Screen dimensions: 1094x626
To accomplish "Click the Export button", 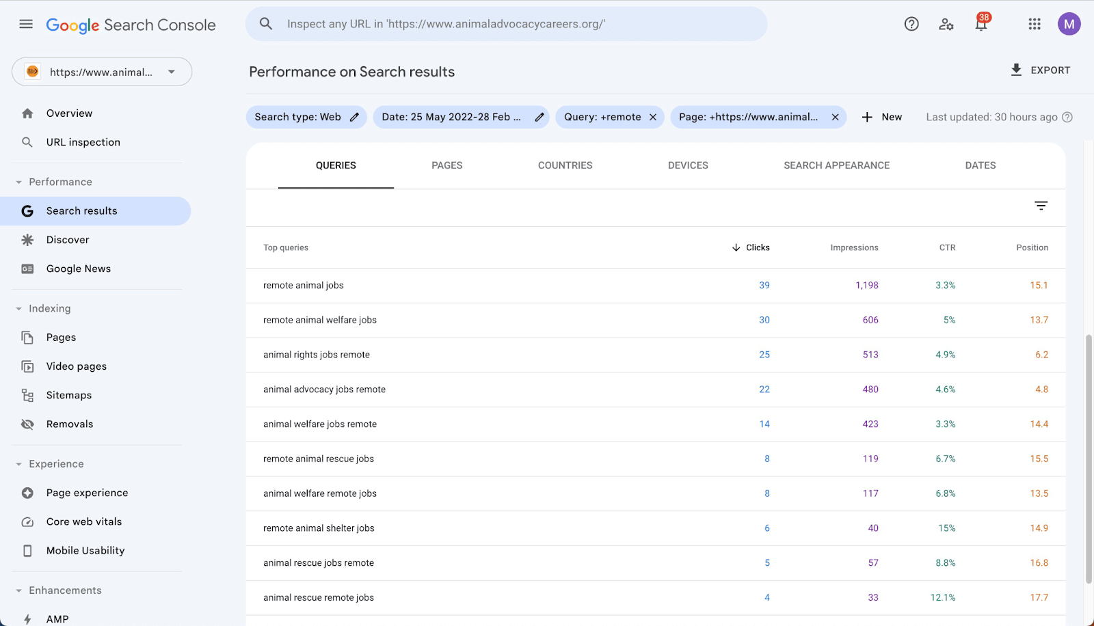I will coord(1040,70).
